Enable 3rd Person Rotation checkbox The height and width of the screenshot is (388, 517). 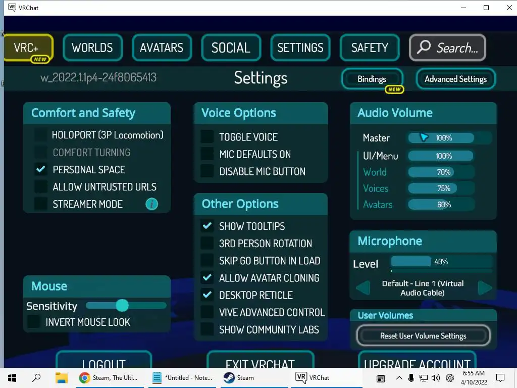tap(207, 243)
